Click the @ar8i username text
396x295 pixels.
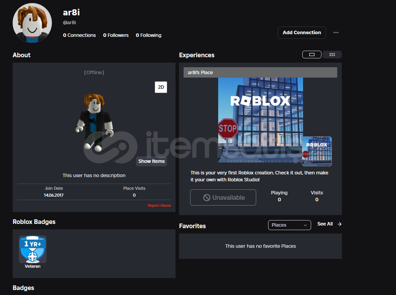pos(70,23)
